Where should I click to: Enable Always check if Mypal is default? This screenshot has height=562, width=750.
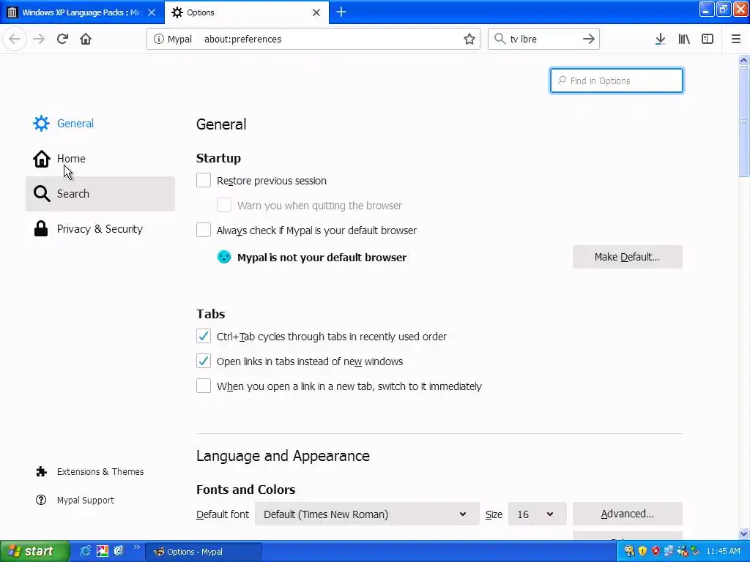(x=204, y=230)
